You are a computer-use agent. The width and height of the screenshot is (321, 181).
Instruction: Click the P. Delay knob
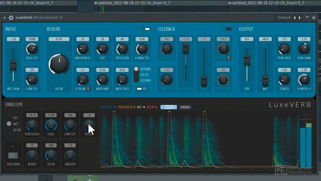pos(83,80)
